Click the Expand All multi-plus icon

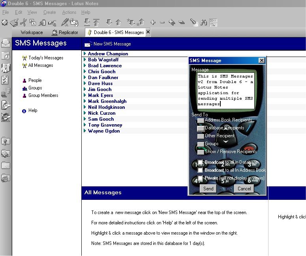172,22
